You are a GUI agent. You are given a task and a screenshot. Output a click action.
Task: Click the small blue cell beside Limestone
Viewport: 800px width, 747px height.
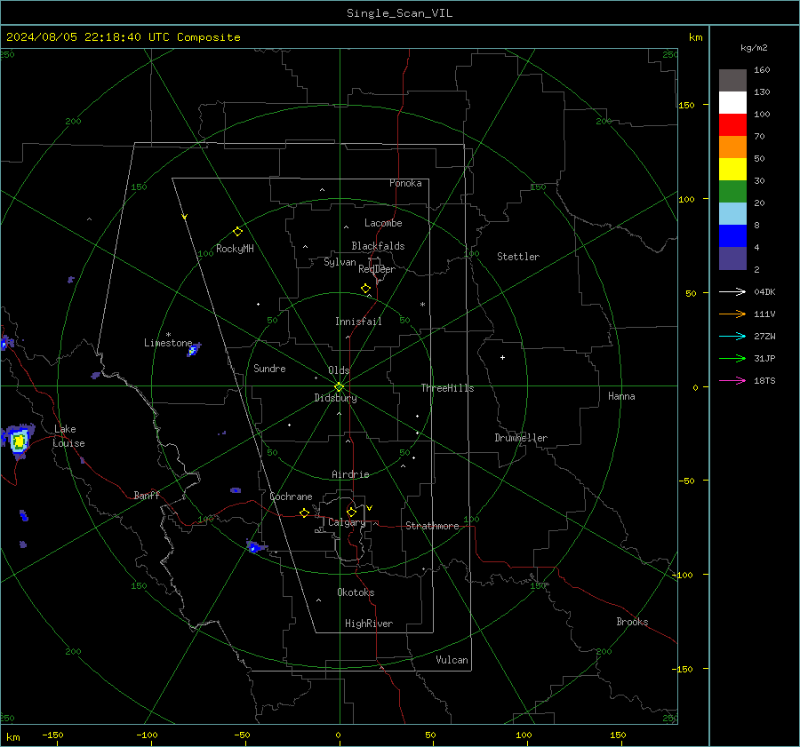194,350
